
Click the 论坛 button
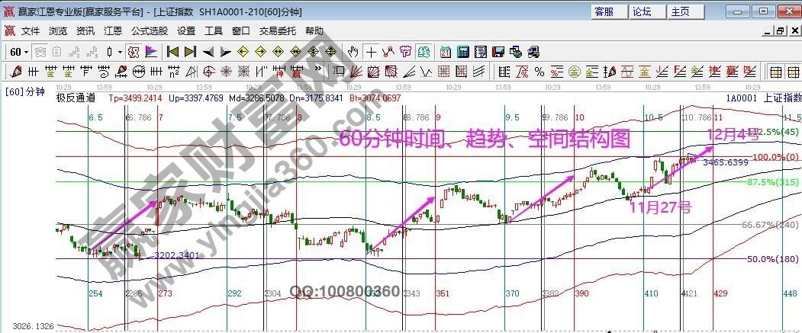point(642,11)
